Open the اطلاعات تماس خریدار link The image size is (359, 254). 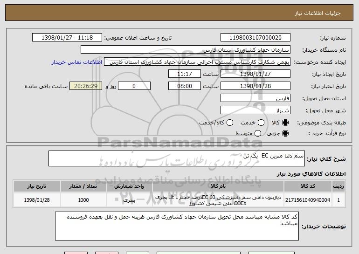[x=77, y=62]
